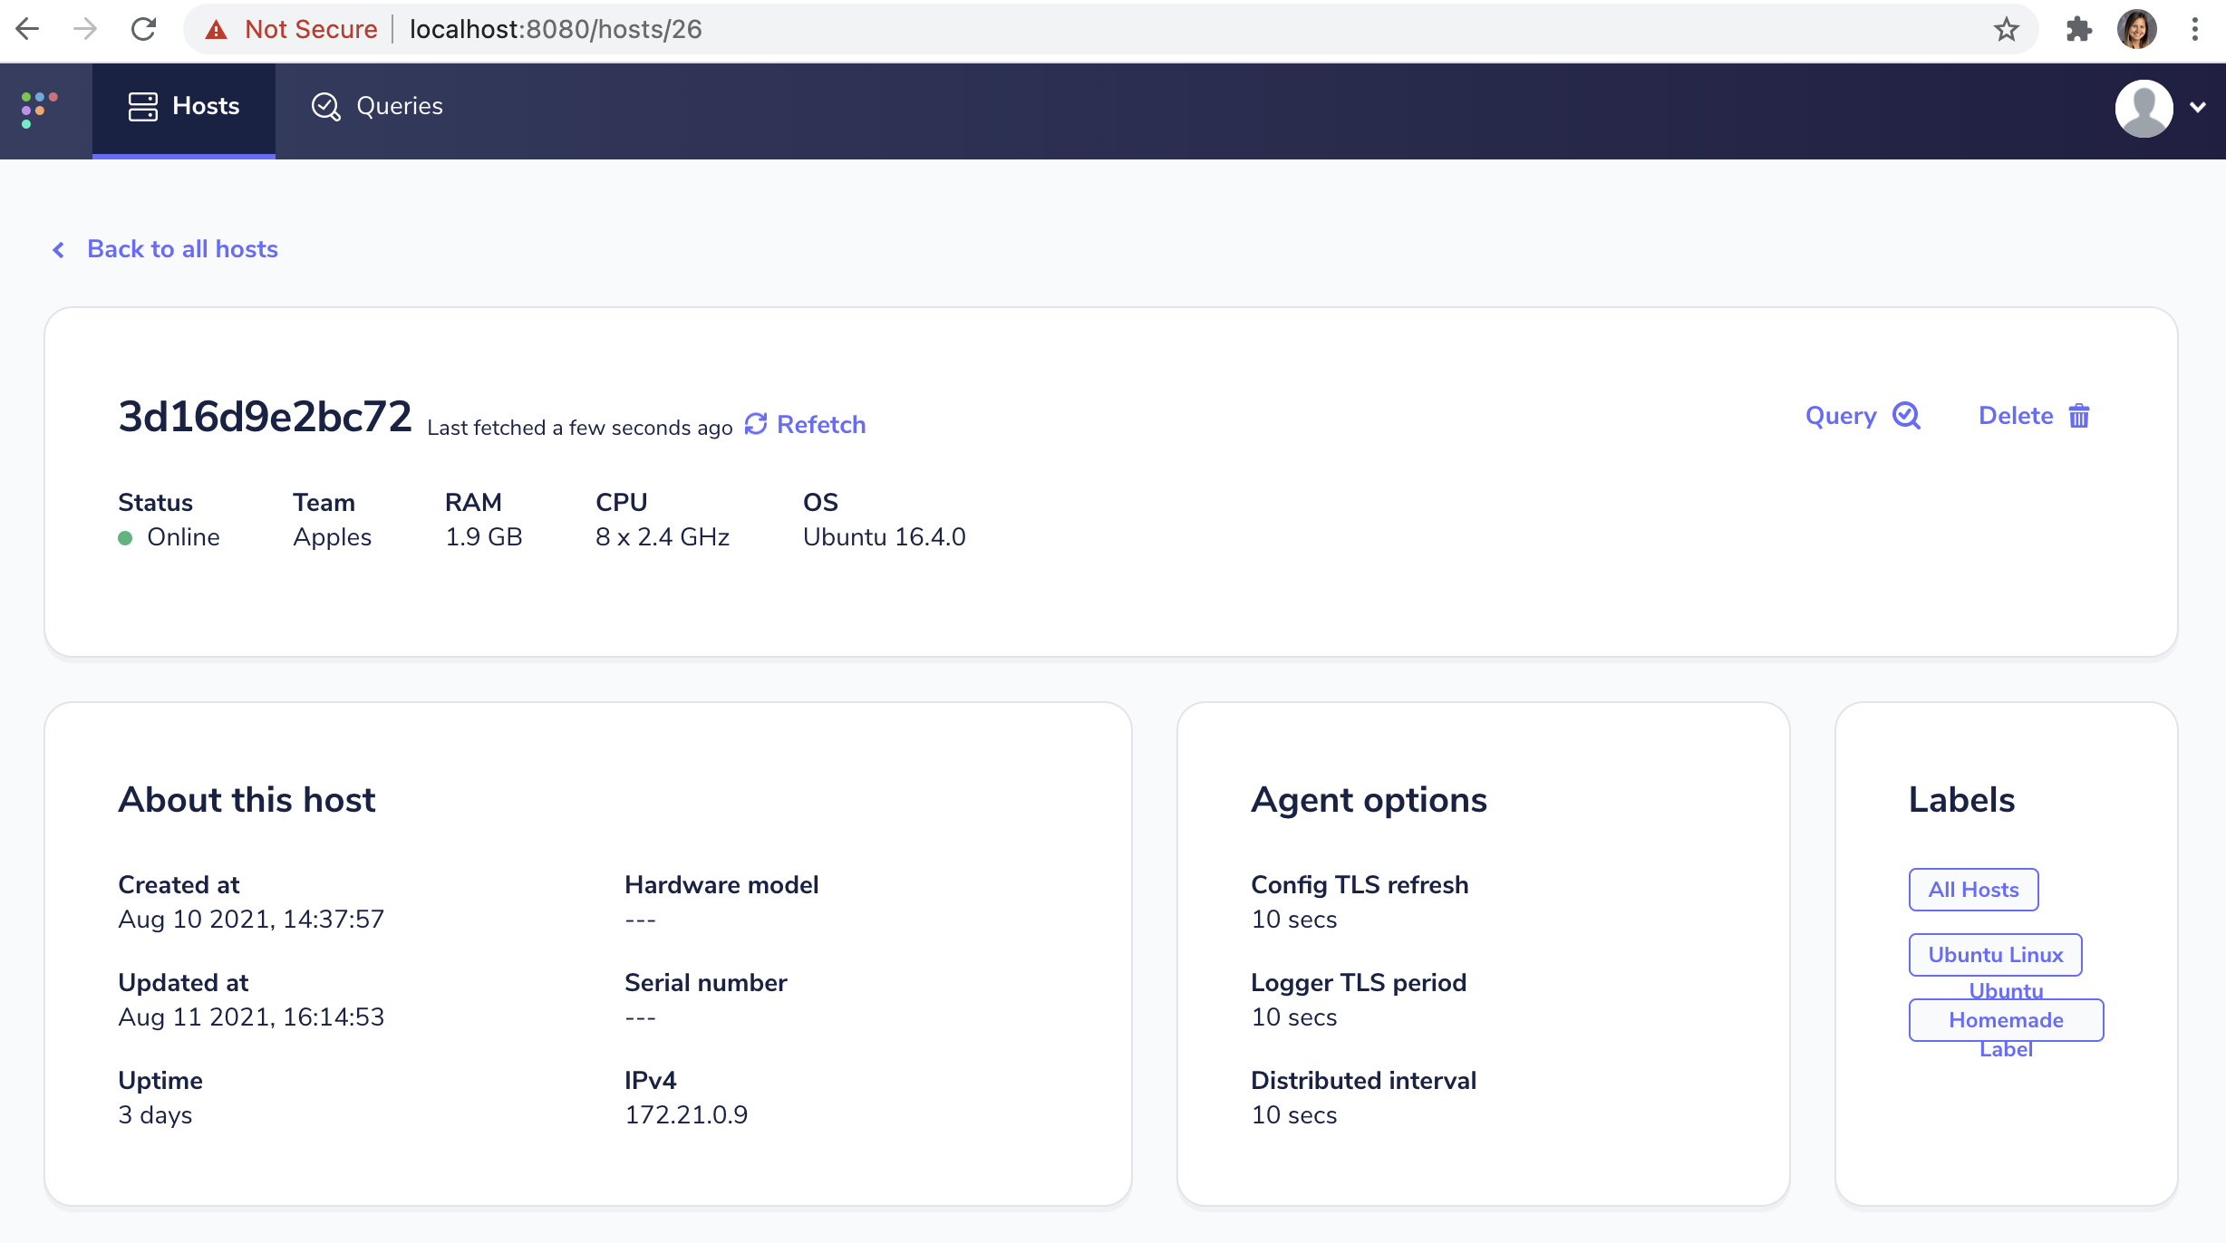Click the RAM value 1.9 GB
This screenshot has width=2226, height=1243.
[x=484, y=537]
